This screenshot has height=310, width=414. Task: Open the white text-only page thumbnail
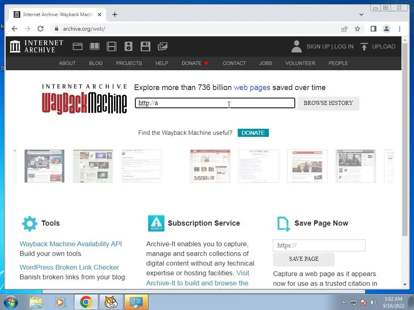[x=142, y=166]
